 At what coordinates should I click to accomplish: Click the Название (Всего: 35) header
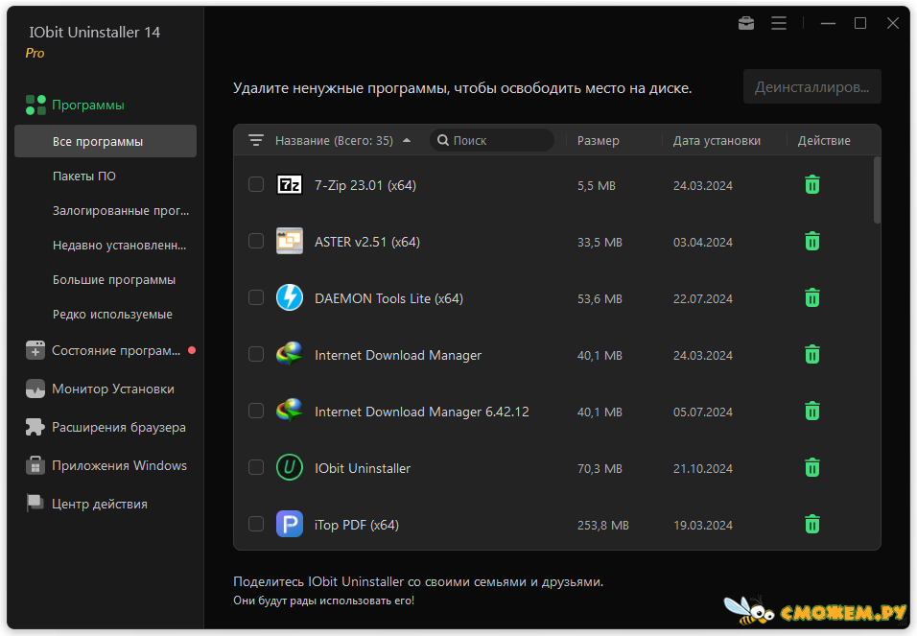[334, 140]
